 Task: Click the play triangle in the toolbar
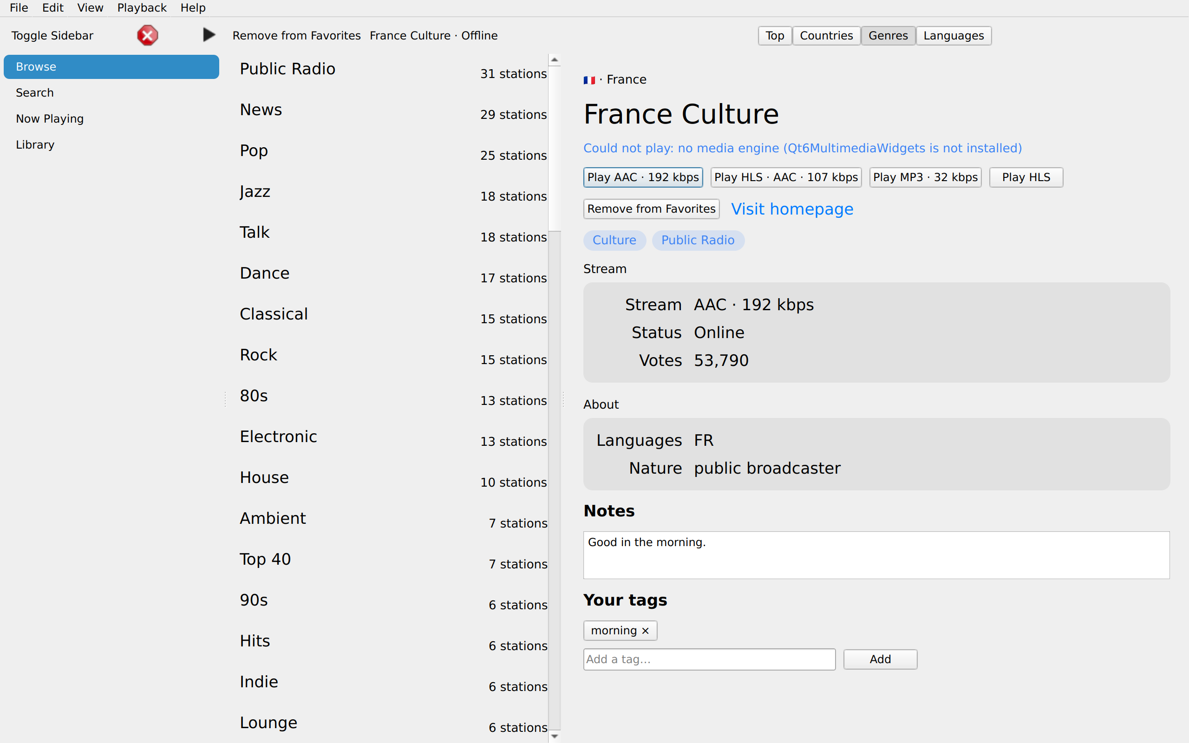tap(209, 35)
